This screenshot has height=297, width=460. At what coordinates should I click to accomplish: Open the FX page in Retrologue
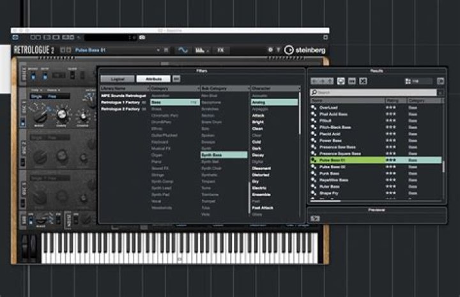coord(220,50)
